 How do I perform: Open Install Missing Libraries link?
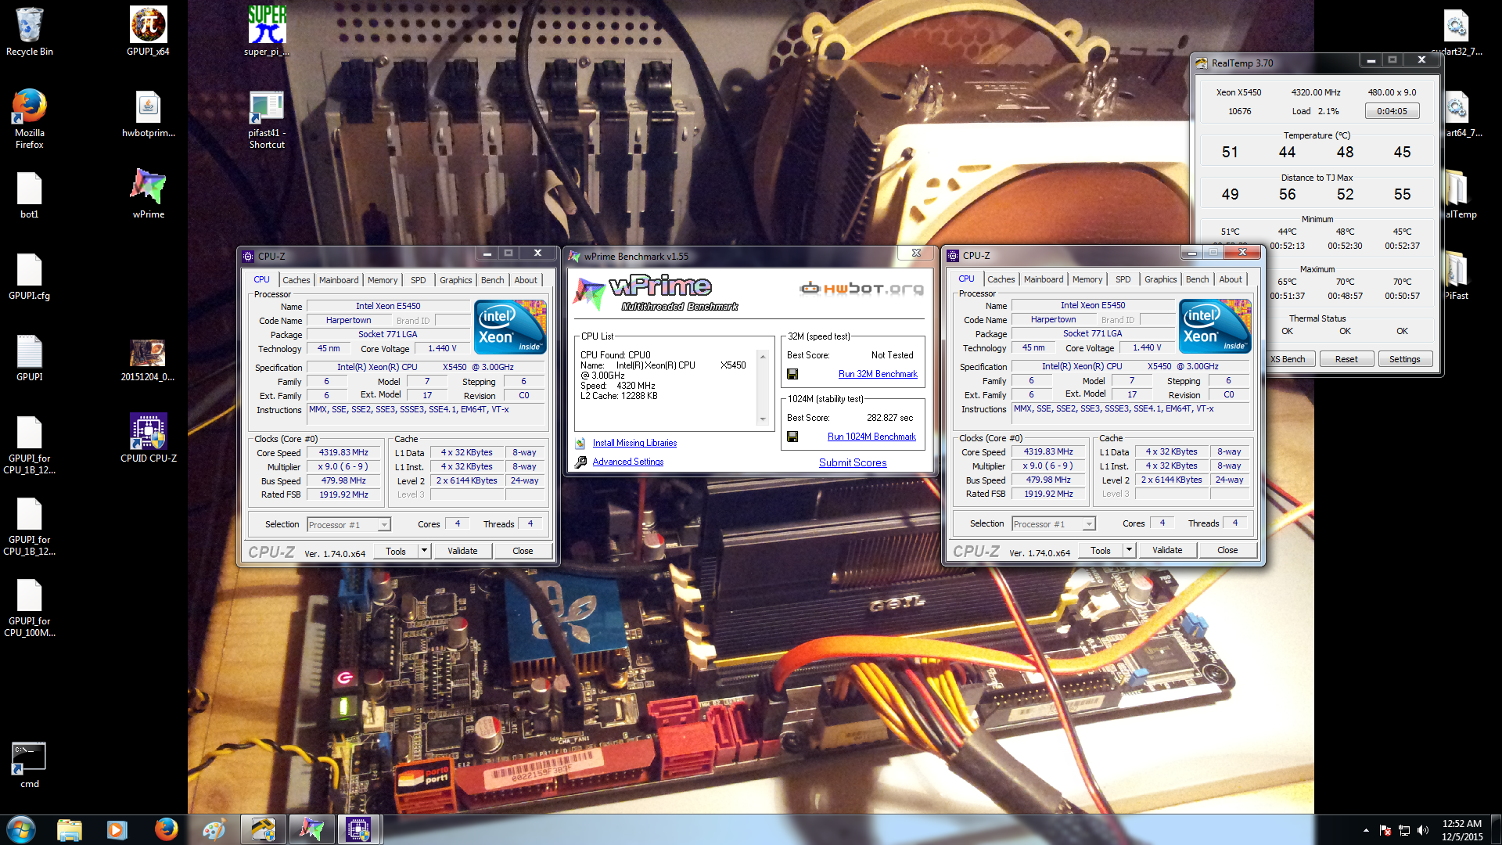click(634, 443)
